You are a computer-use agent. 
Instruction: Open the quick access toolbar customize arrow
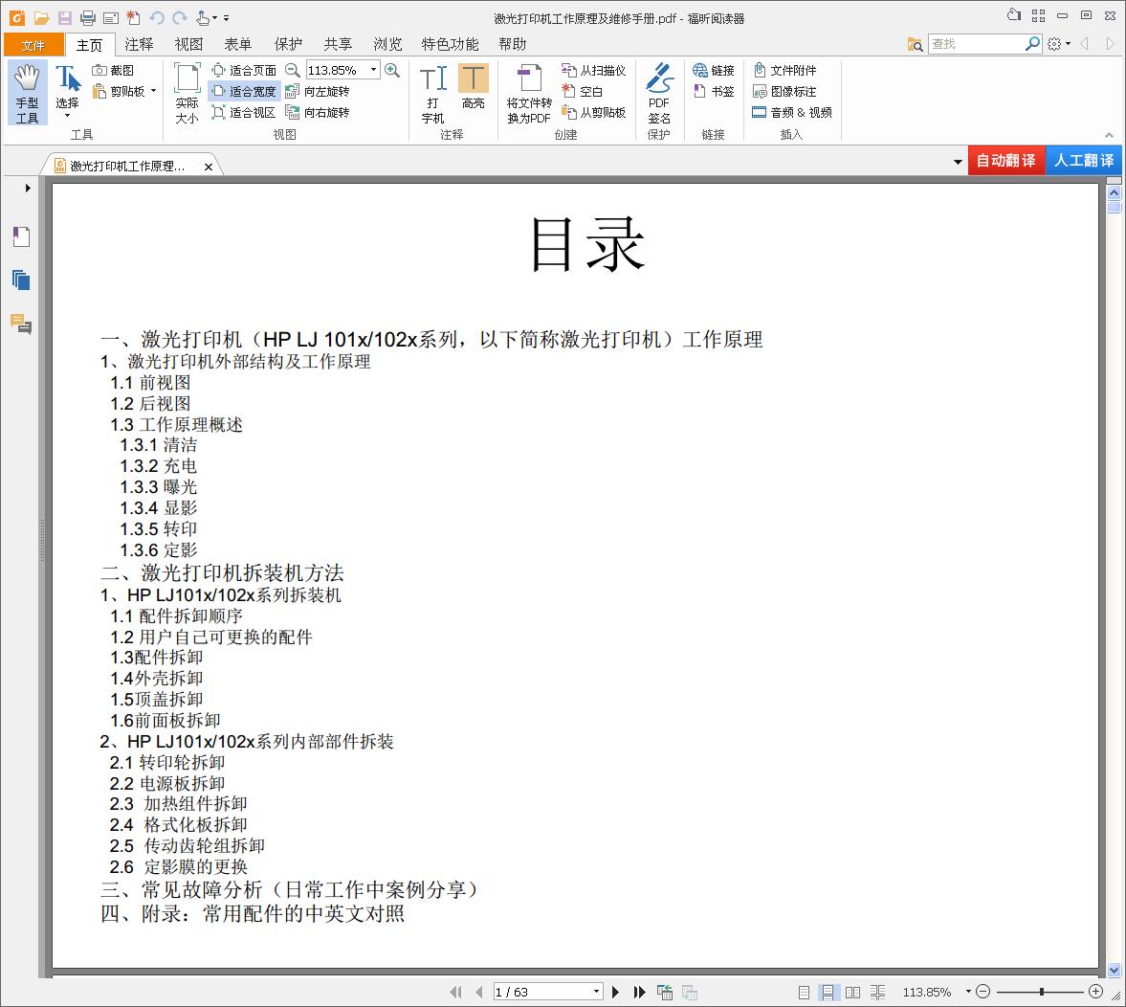tap(226, 18)
